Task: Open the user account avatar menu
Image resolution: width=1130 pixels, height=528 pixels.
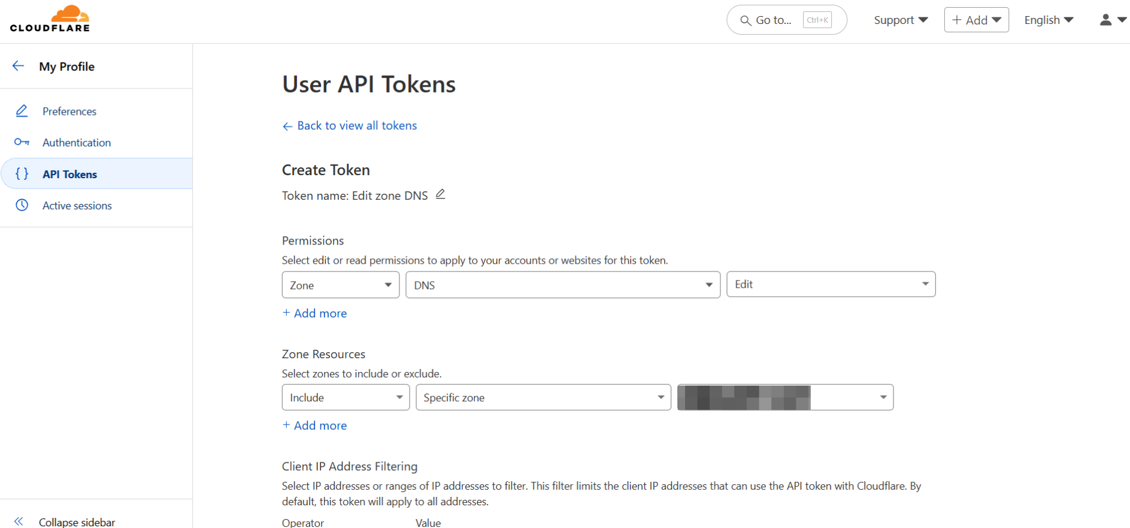Action: point(1113,20)
